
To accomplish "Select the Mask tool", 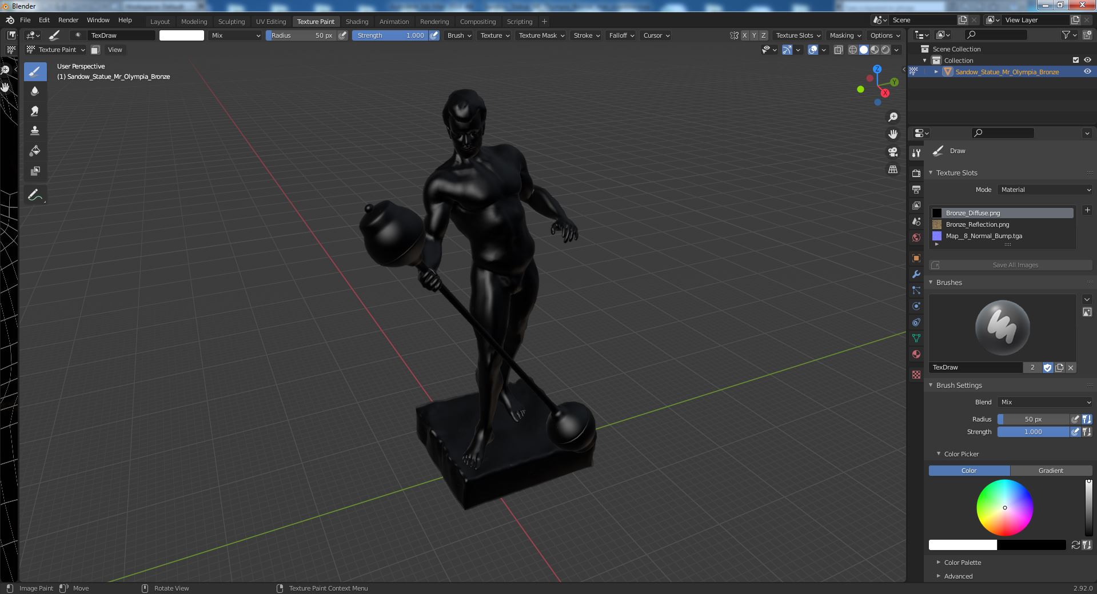I will pyautogui.click(x=35, y=171).
